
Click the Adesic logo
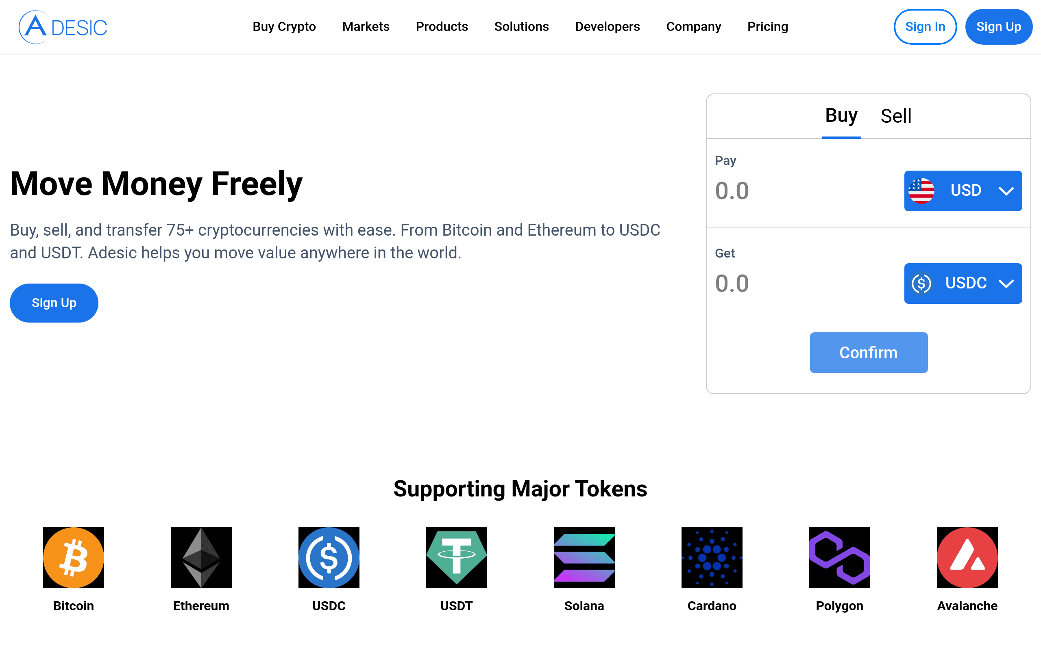tap(63, 27)
